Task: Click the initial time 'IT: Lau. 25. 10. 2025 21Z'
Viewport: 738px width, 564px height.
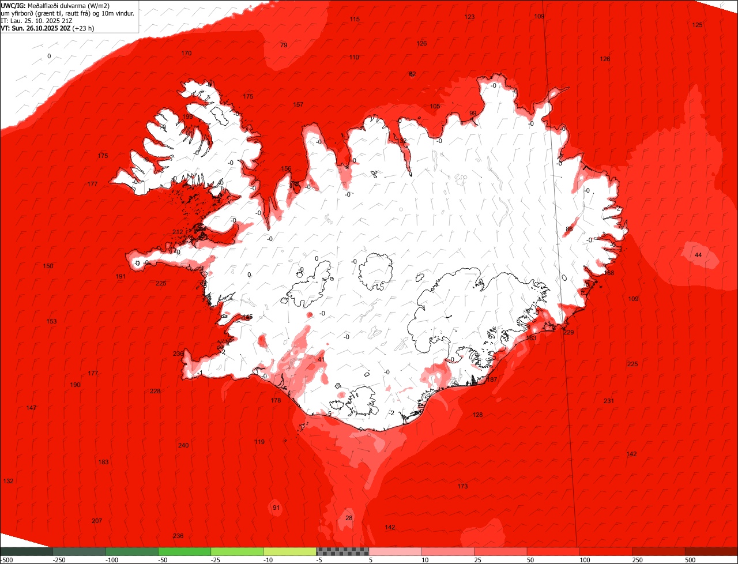Action: coord(37,21)
